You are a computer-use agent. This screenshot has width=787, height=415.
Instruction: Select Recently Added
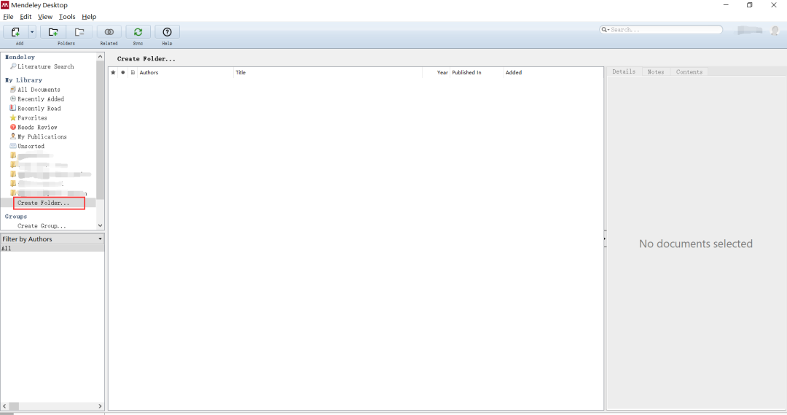[x=41, y=99]
